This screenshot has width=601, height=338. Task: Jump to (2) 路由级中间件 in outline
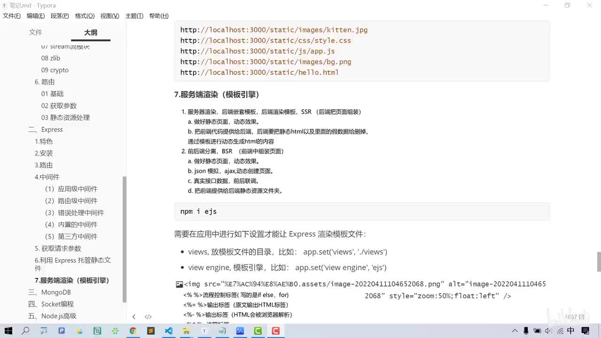click(71, 201)
